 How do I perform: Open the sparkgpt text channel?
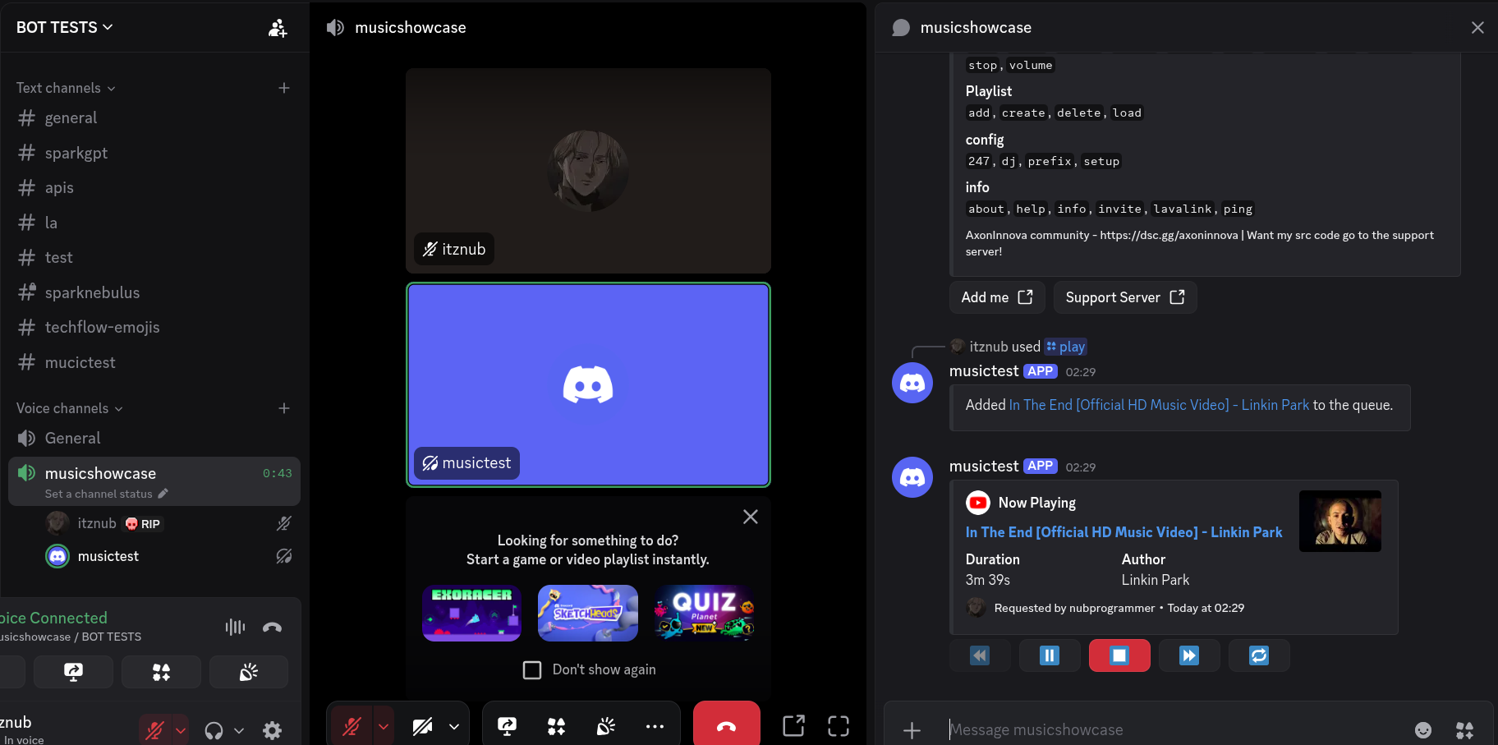(76, 153)
